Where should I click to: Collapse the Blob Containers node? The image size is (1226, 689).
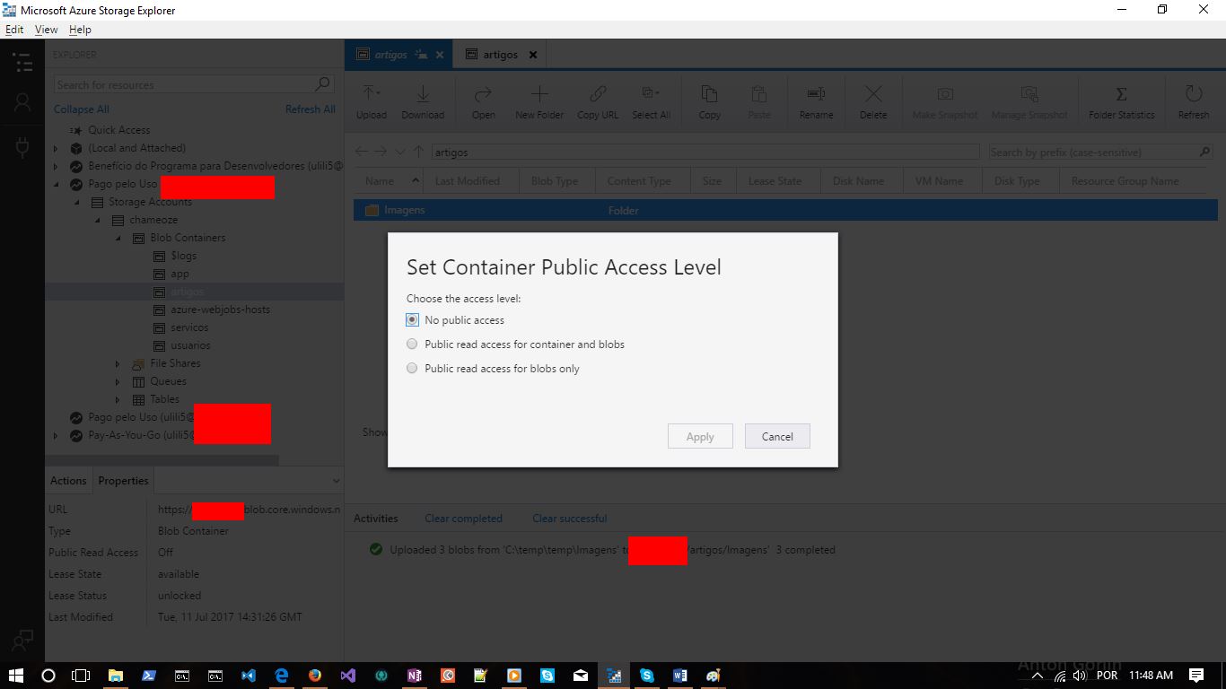coord(118,238)
